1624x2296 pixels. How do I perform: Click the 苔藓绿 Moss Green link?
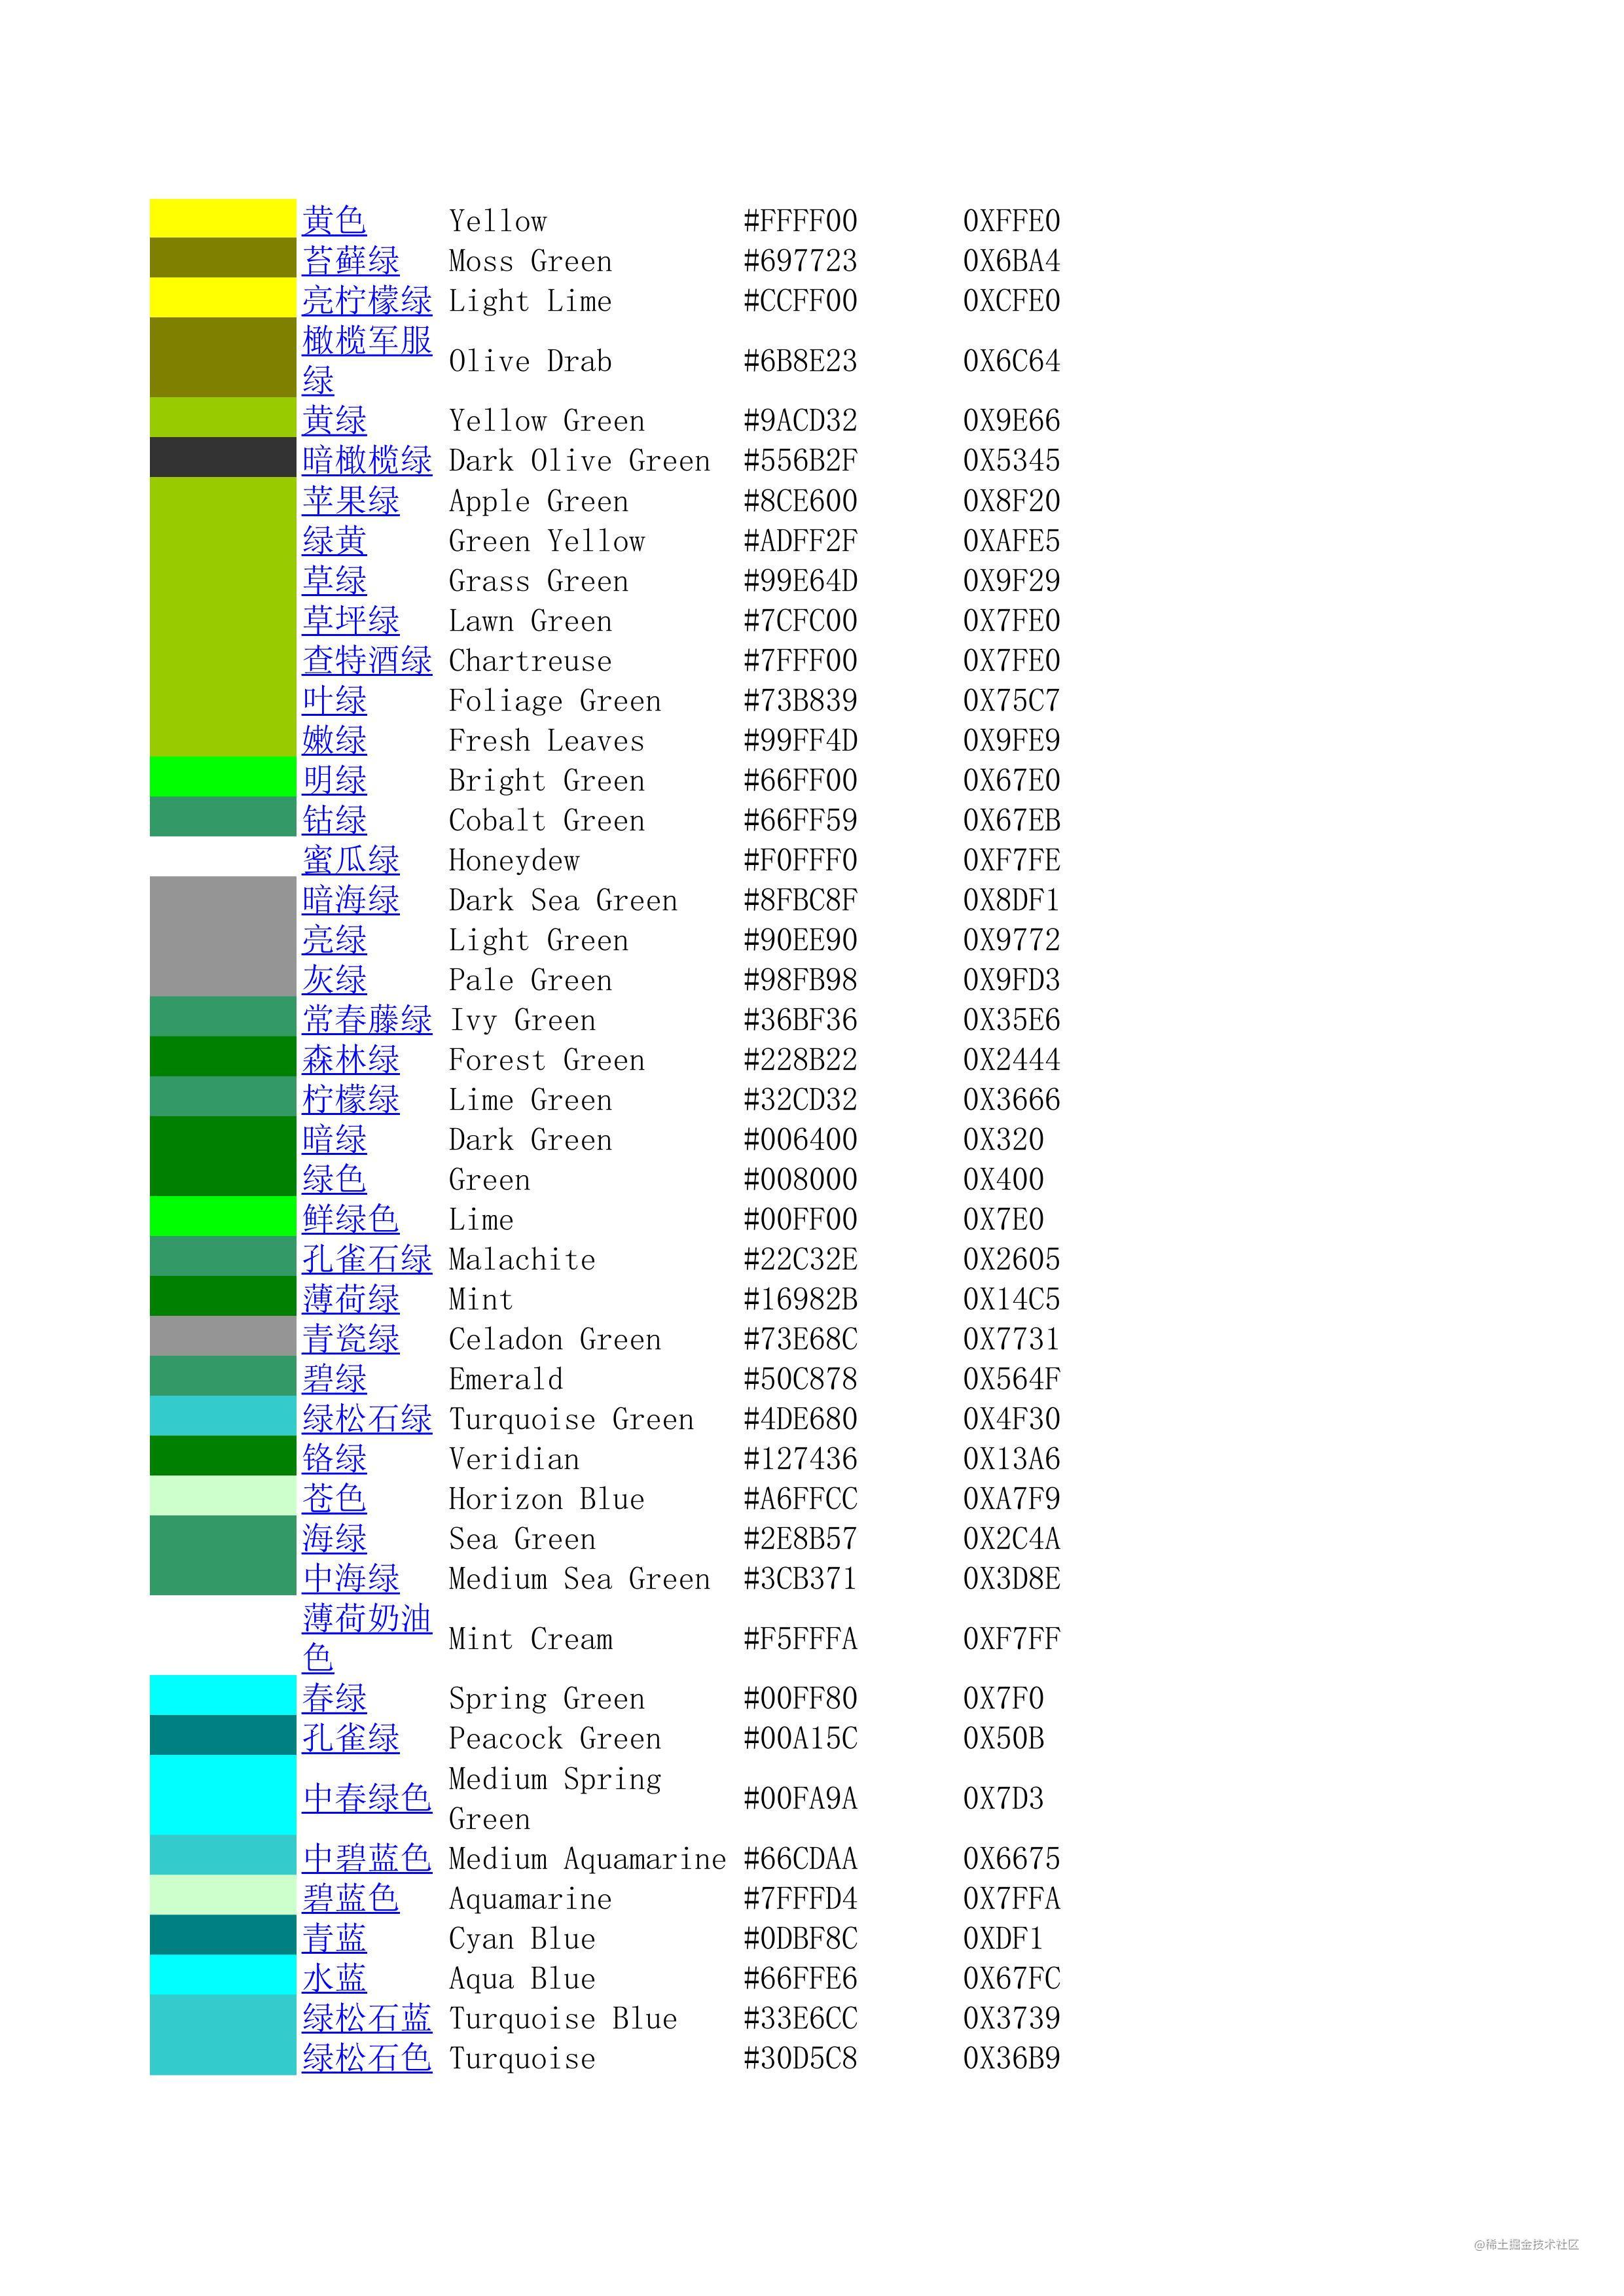pos(352,261)
